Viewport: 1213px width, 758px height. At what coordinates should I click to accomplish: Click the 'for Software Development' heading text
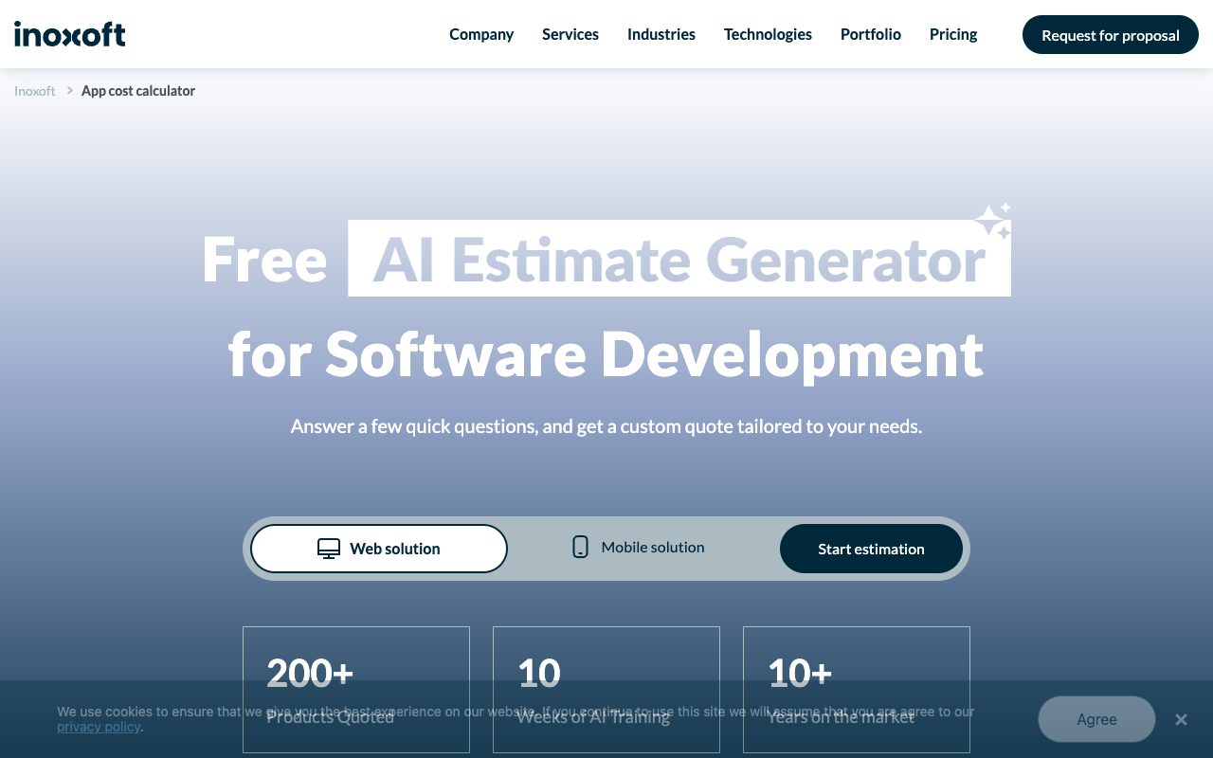pyautogui.click(x=606, y=353)
